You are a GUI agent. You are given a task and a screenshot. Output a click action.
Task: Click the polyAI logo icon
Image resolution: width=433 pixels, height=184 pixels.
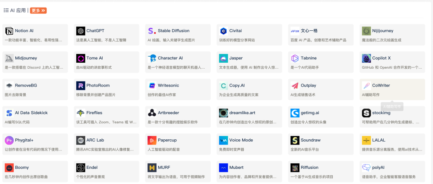pos(366,168)
